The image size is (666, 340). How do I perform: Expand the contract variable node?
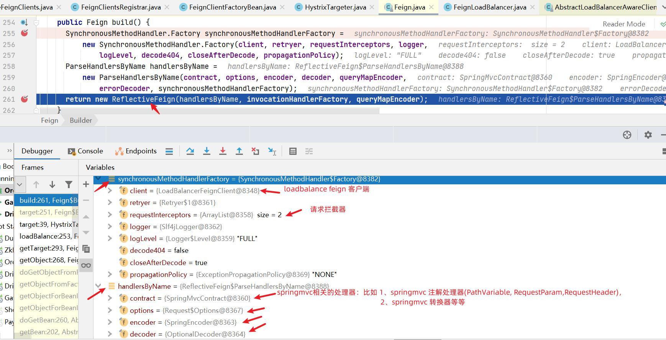[x=110, y=298]
